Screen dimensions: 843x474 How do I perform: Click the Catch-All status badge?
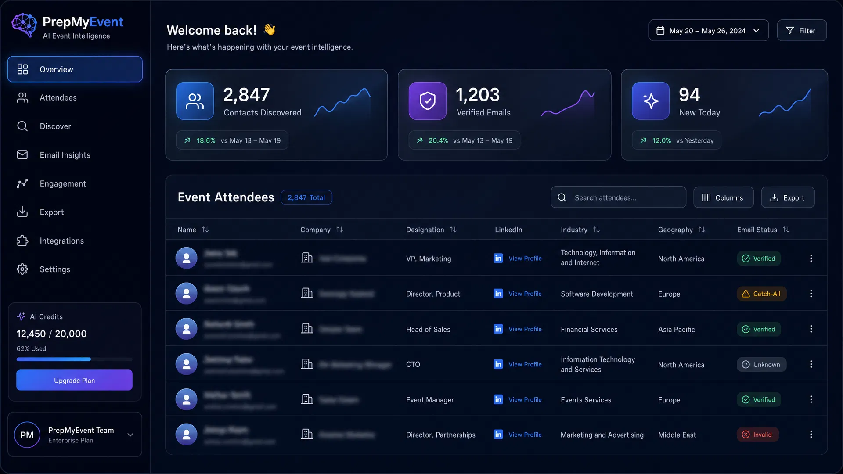(x=762, y=294)
